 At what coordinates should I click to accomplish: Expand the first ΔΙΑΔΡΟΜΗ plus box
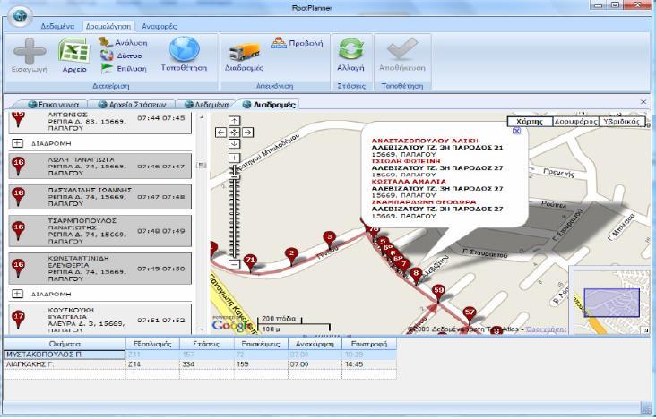[17, 143]
